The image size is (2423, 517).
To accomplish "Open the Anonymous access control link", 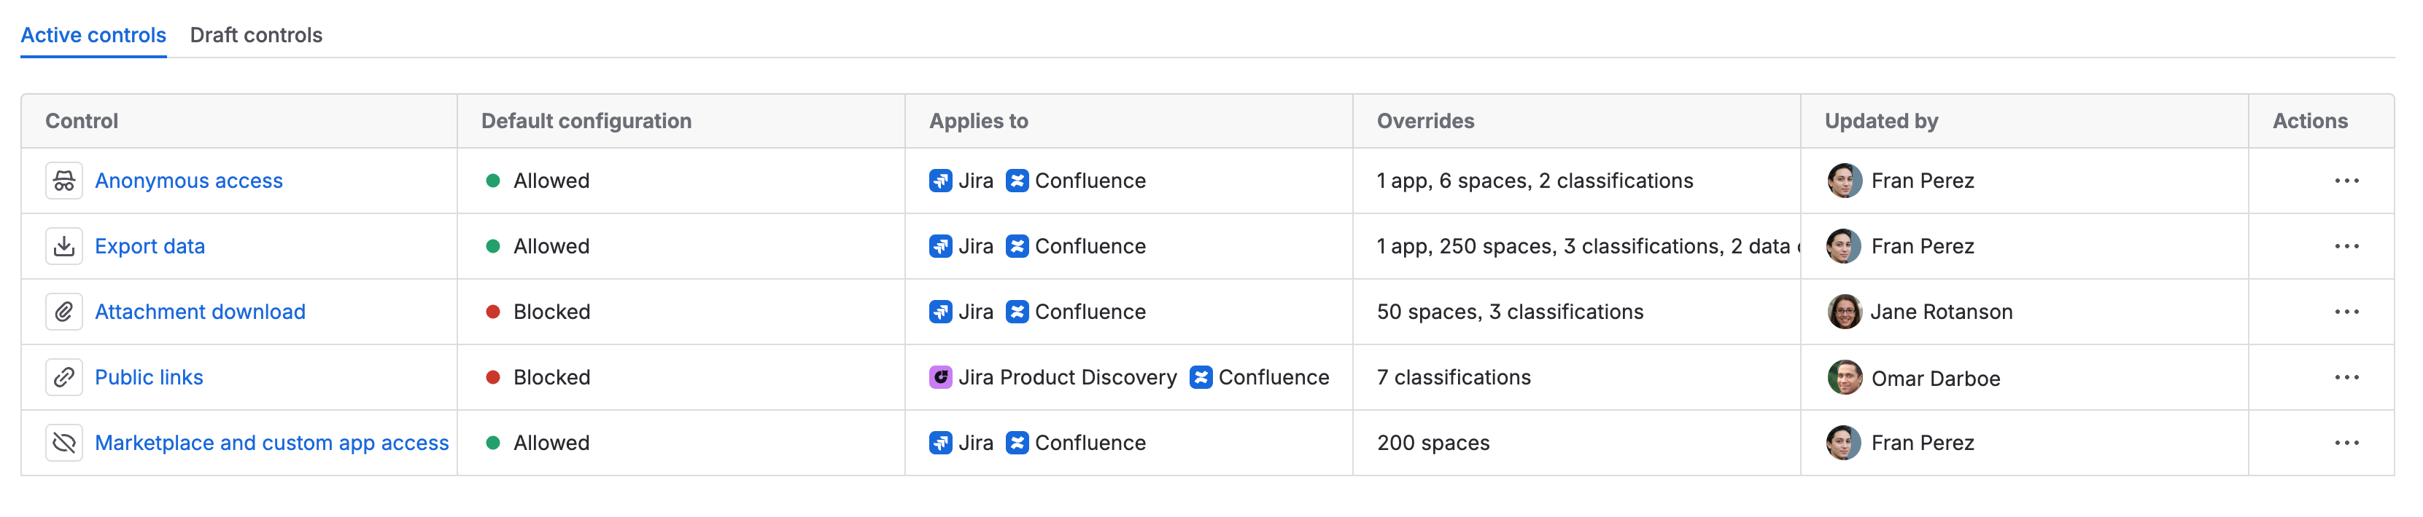I will (188, 181).
